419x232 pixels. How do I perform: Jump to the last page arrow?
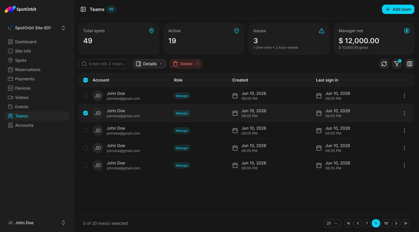(x=406, y=223)
